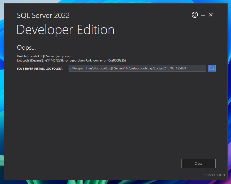Select the install log folder path field

tap(137, 68)
